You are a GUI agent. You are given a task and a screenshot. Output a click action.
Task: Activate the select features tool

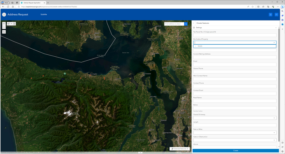tap(9, 24)
